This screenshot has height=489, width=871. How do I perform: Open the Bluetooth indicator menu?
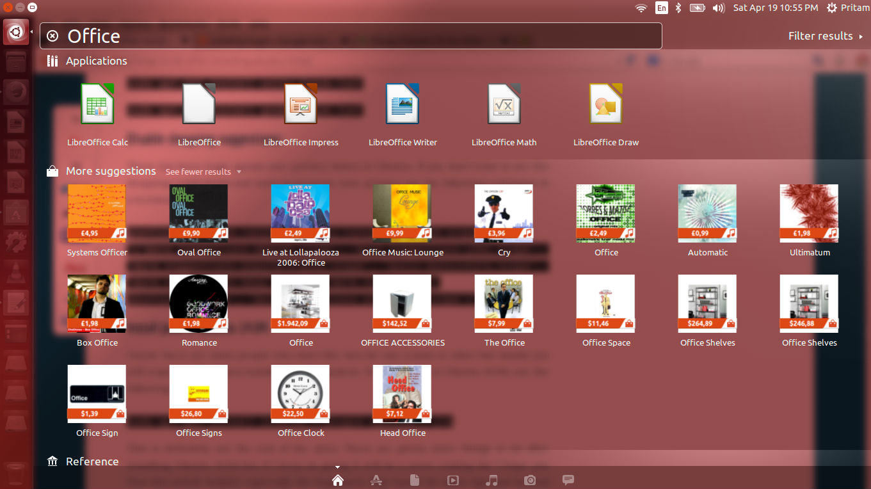[x=678, y=8]
